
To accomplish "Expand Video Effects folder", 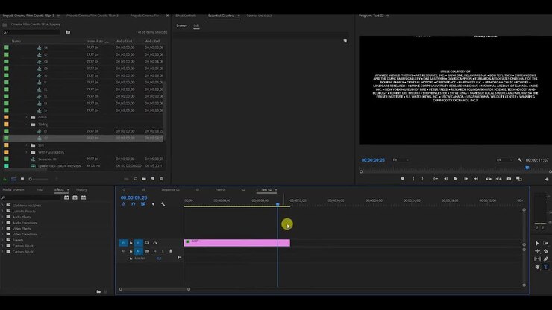I will pos(3,228).
